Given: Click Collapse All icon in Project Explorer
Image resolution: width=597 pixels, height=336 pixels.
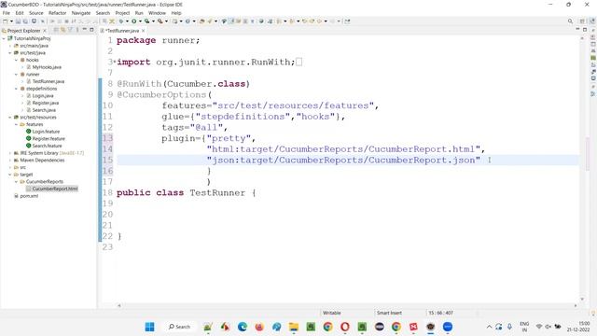Looking at the screenshot, I should [x=56, y=30].
